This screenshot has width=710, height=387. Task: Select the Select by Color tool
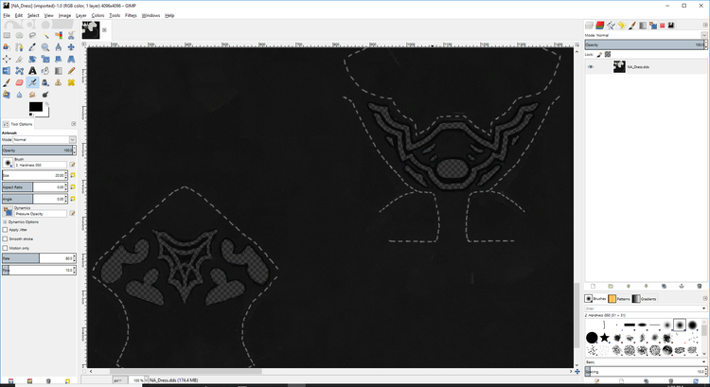tap(59, 35)
